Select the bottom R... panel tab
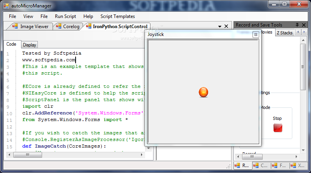This screenshot has height=173, width=311. tap(243, 166)
